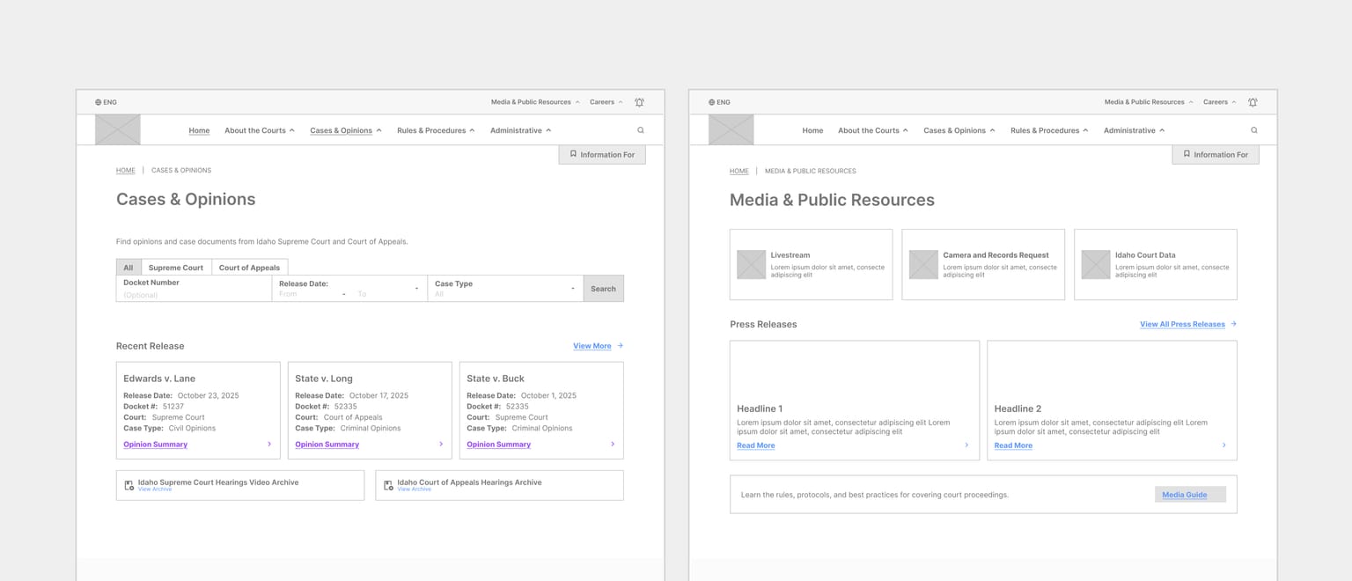Viewport: 1352px width, 581px height.
Task: Open the Idaho Court Data card title
Action: pyautogui.click(x=1145, y=255)
